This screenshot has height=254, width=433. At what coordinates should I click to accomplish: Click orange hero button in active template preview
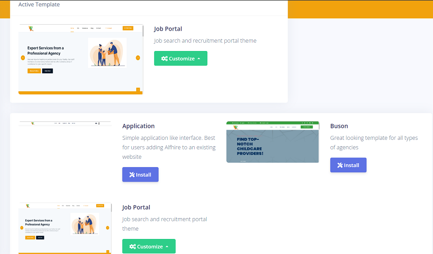(x=34, y=71)
